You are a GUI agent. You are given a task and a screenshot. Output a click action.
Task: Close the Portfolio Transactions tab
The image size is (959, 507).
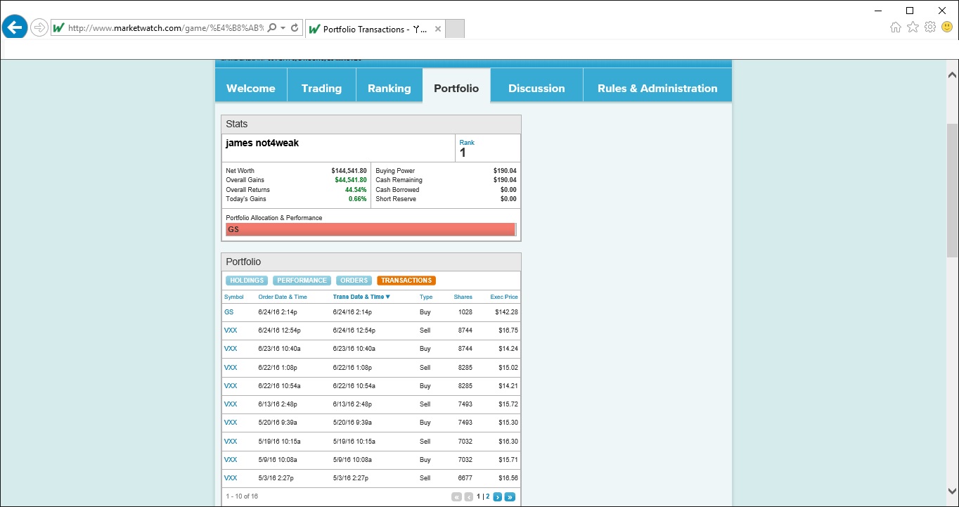coord(437,29)
